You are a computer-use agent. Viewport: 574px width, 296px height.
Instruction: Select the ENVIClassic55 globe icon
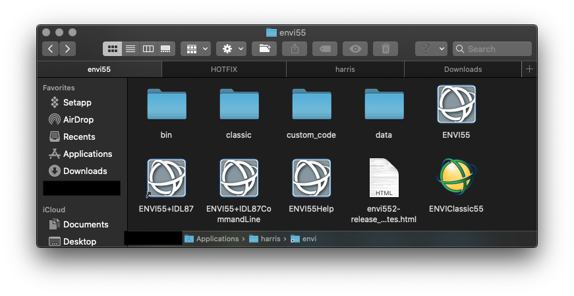click(456, 178)
